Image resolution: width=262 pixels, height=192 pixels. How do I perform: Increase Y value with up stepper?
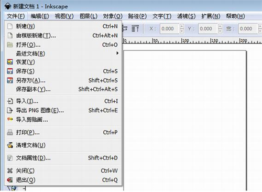[x=220, y=26]
